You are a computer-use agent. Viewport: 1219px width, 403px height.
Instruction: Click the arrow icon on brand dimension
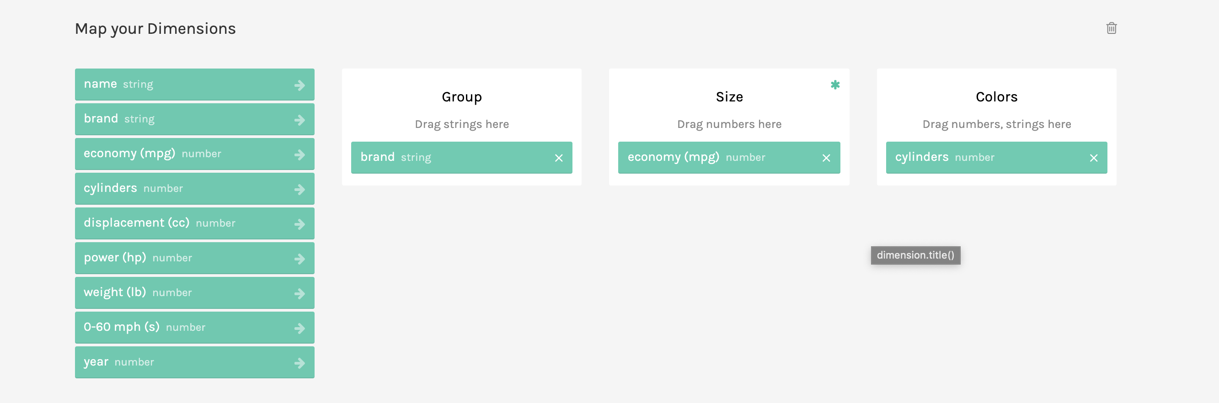point(299,120)
